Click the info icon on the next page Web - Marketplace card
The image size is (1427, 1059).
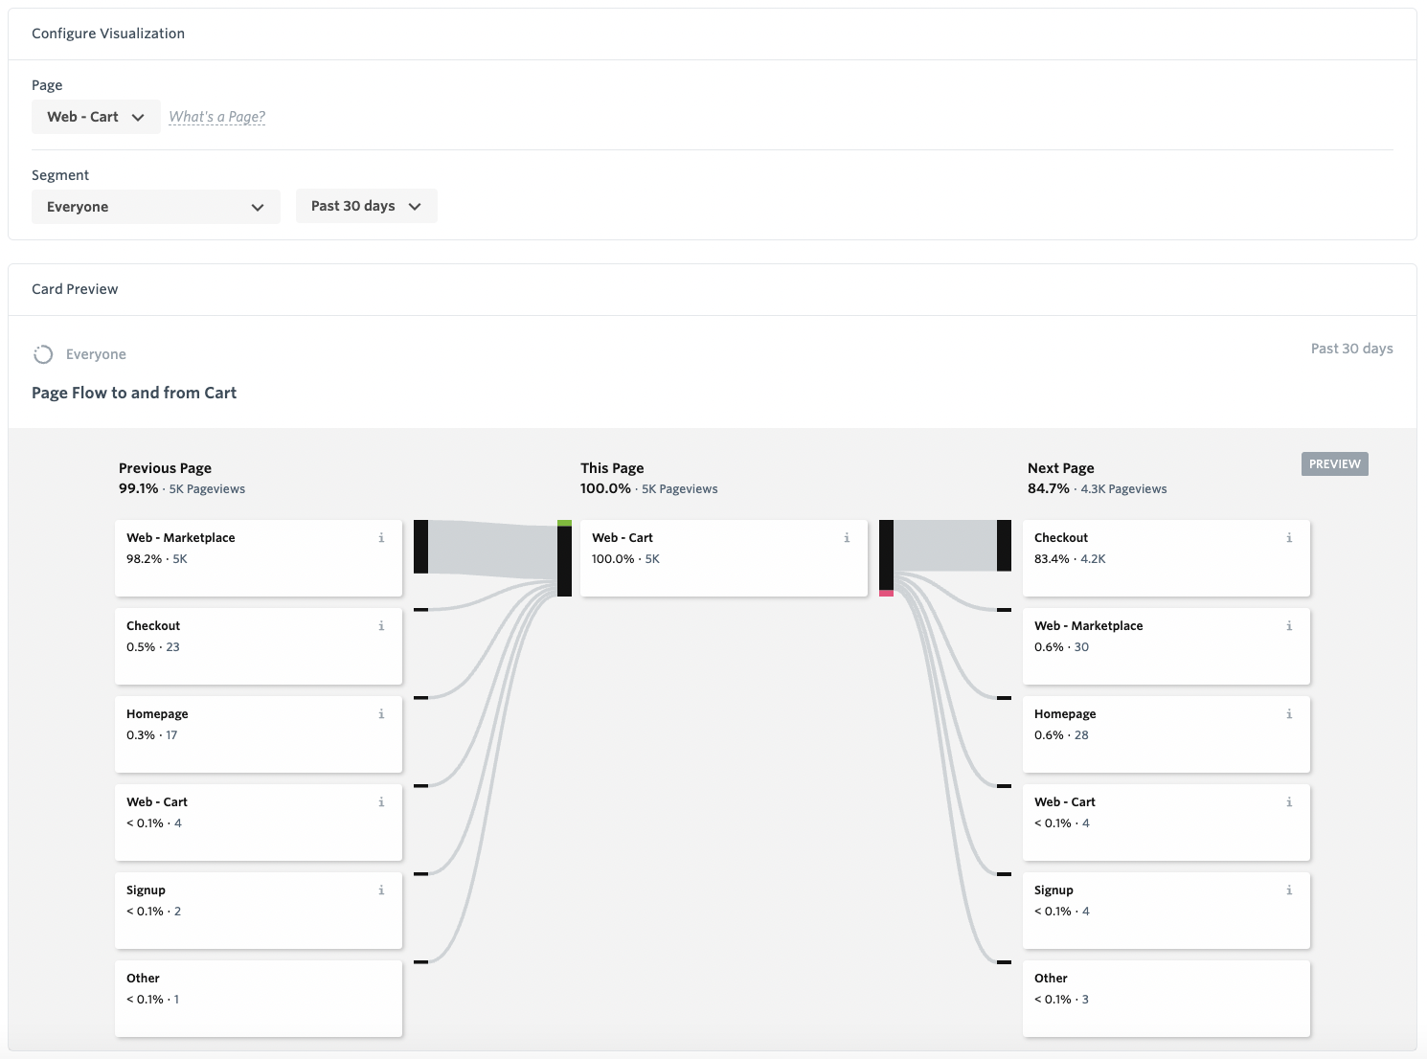click(x=1289, y=625)
